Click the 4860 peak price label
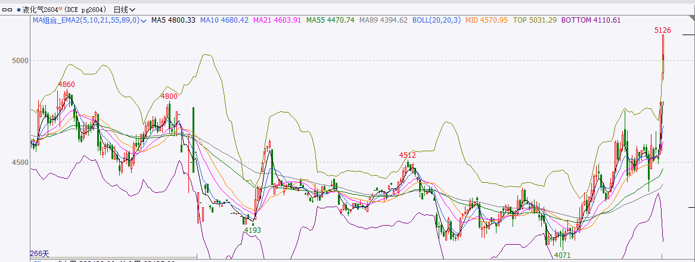Viewport: 695px width, 262px height. pos(66,85)
